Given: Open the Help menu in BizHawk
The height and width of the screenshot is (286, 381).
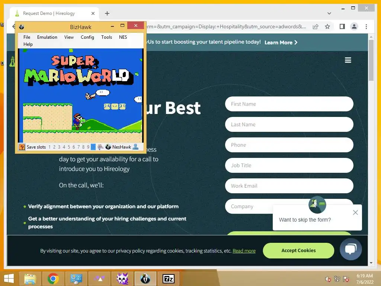Looking at the screenshot, I should point(28,44).
